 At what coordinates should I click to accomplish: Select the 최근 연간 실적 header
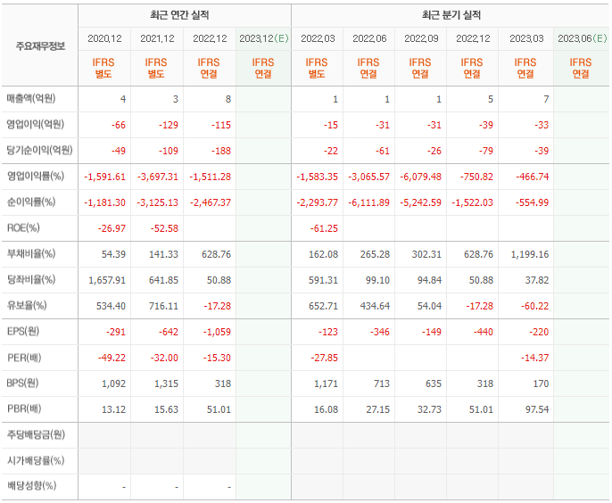click(179, 15)
